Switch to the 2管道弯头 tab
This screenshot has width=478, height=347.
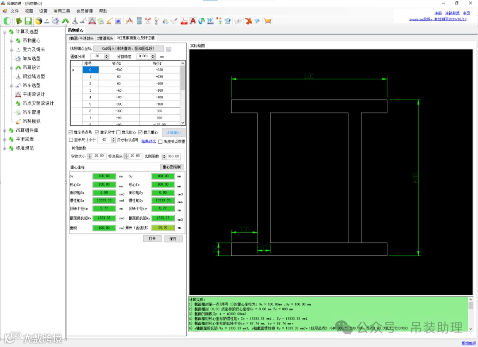105,38
